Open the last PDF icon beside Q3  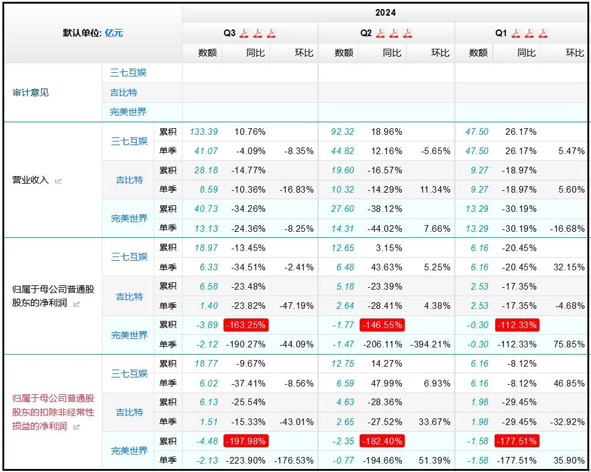(271, 33)
